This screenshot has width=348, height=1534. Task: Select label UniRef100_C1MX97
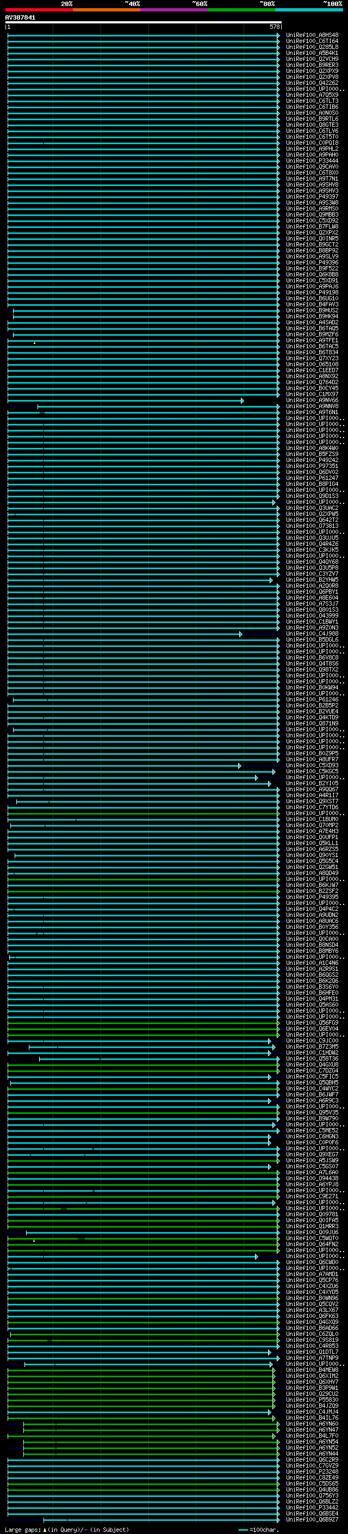pyautogui.click(x=312, y=394)
